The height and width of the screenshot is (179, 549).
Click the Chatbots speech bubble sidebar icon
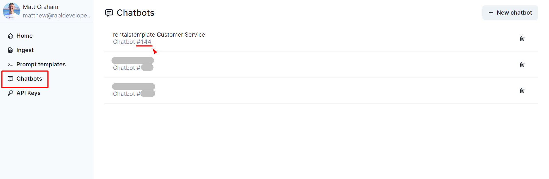(10, 79)
